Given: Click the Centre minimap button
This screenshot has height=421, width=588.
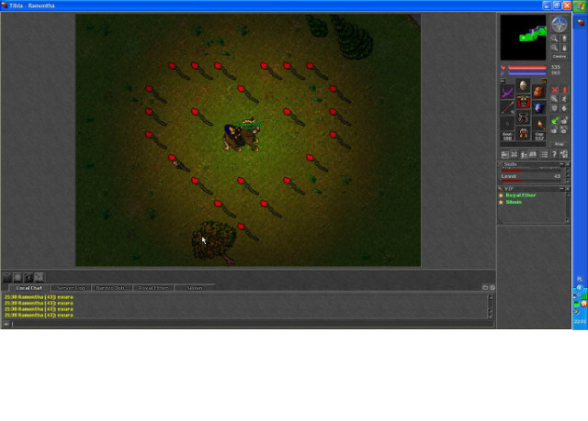Looking at the screenshot, I should [x=560, y=57].
